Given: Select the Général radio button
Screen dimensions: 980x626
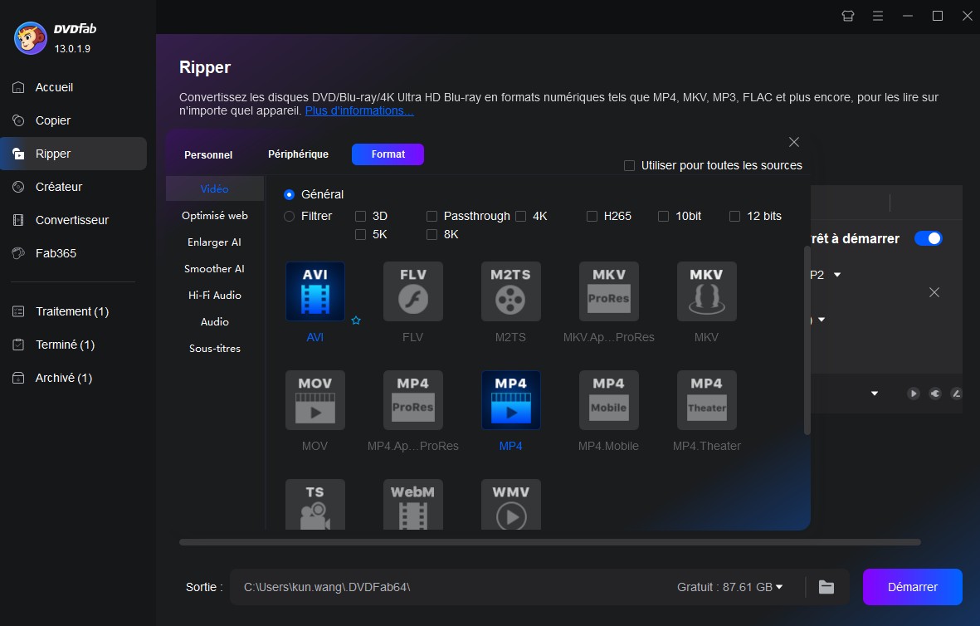Looking at the screenshot, I should click(x=289, y=194).
